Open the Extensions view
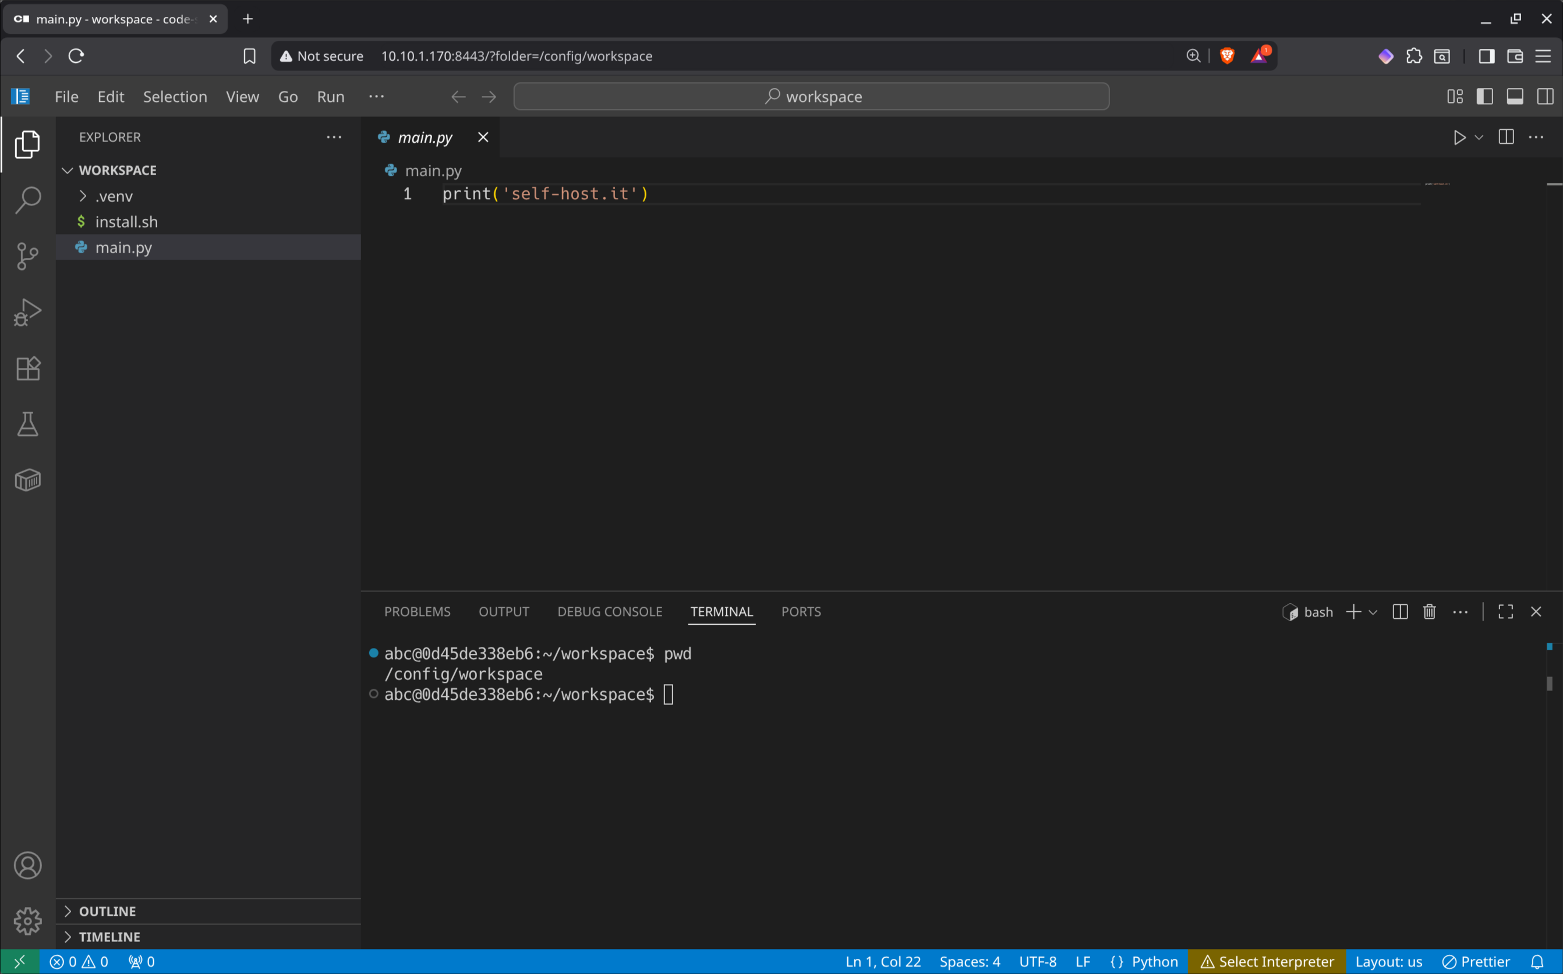Screen dimensions: 1563x974 coord(27,369)
